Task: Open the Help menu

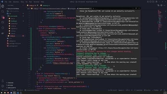Action: (x=42, y=2)
